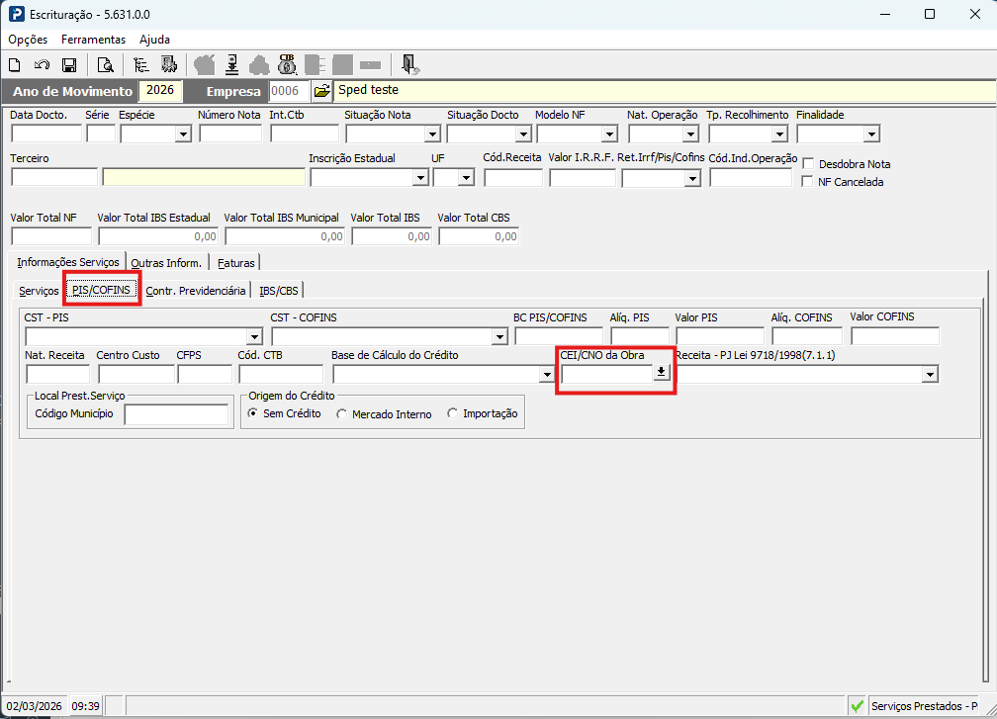997x719 pixels.
Task: Click the CTB money bag icon
Action: (x=288, y=64)
